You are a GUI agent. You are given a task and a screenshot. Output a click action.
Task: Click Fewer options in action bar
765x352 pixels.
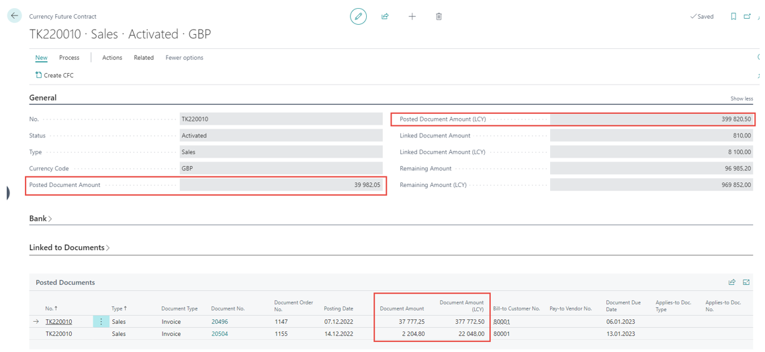click(184, 58)
